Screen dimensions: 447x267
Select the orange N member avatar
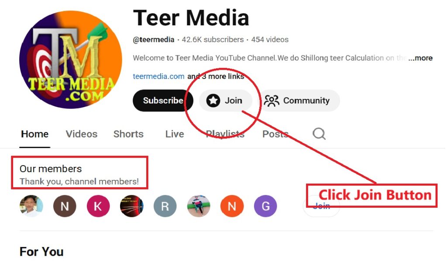tap(232, 206)
